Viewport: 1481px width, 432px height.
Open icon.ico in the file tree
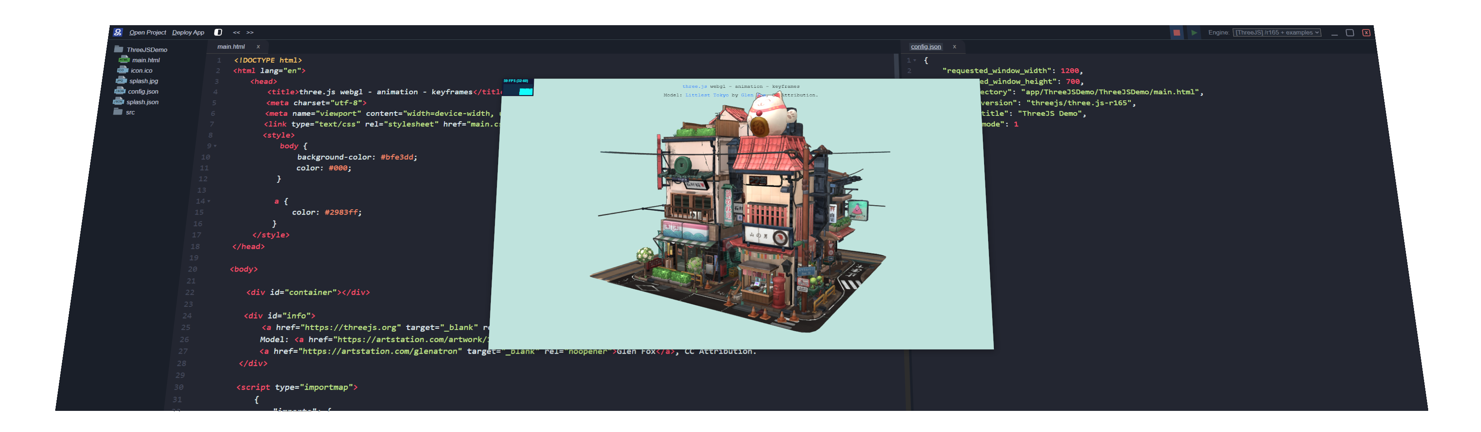(141, 70)
